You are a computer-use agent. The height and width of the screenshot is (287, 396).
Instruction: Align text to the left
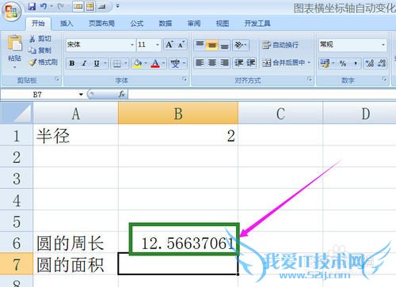200,62
